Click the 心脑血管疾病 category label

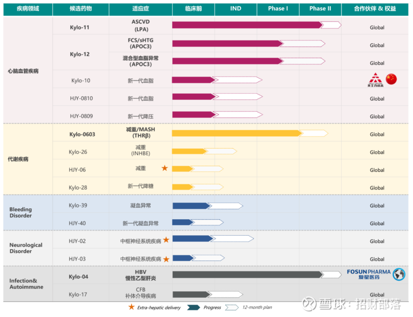coord(23,71)
